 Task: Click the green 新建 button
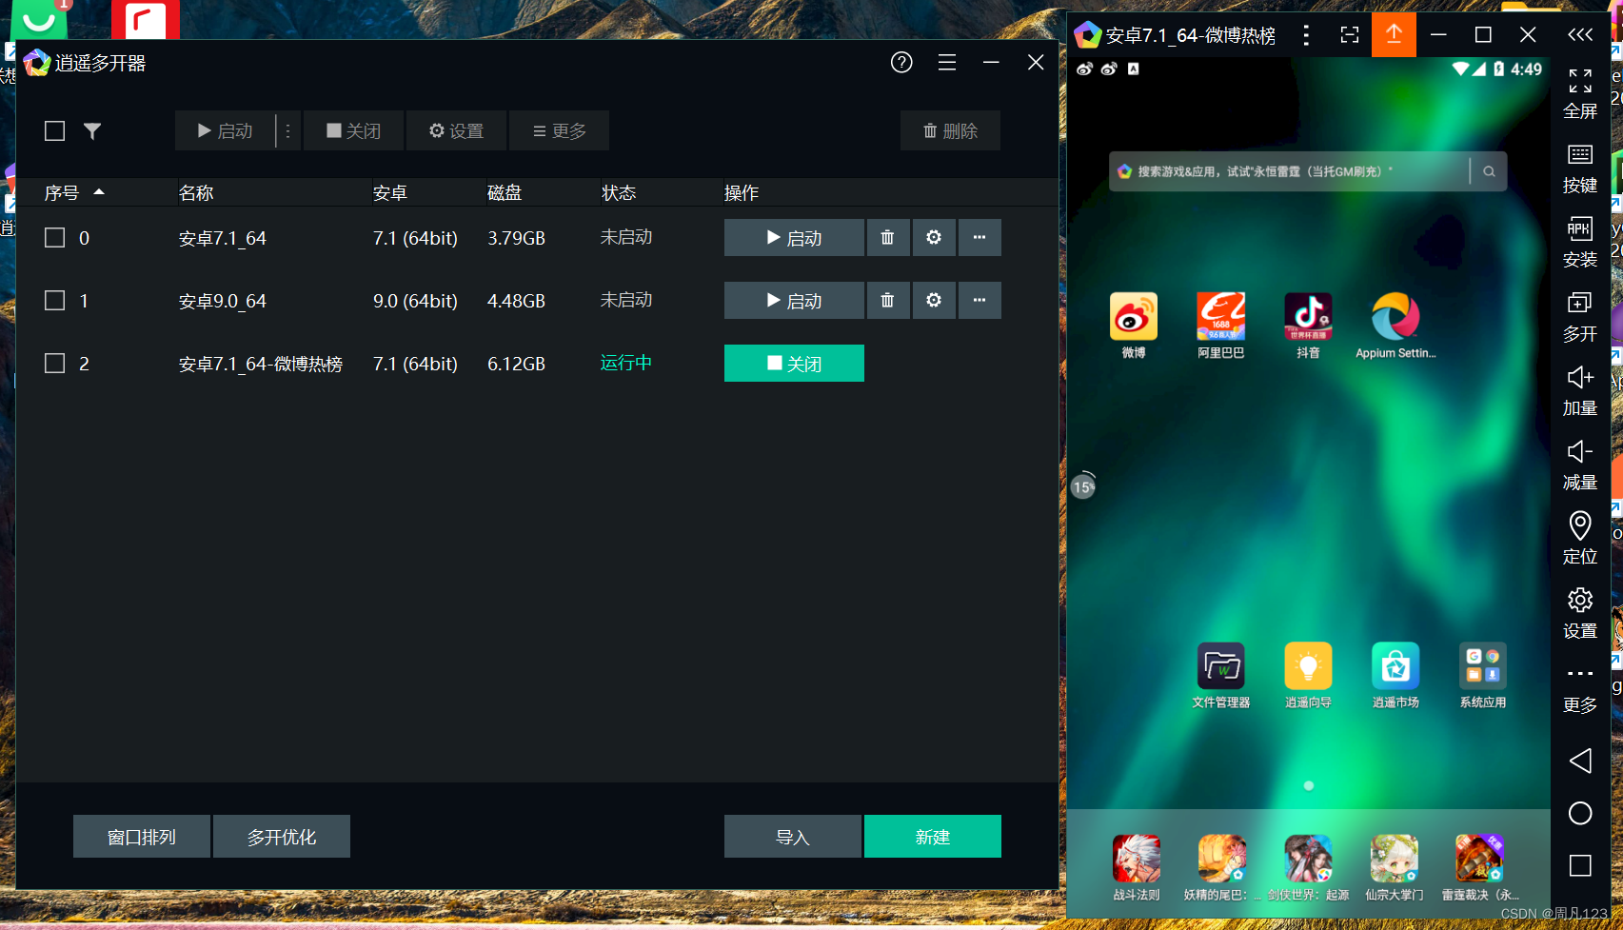[933, 836]
